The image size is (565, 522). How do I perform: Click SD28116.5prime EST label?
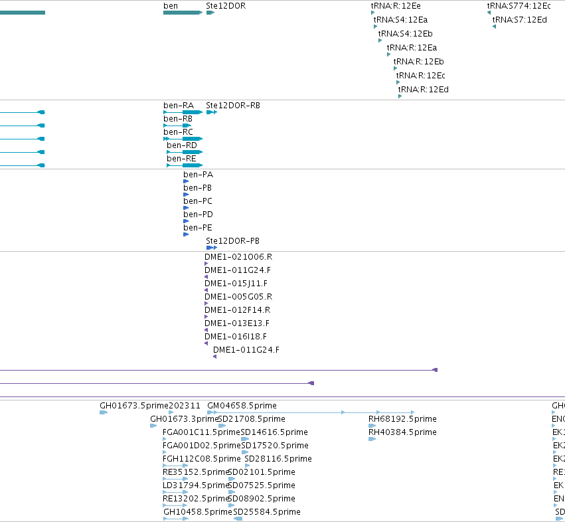click(278, 459)
